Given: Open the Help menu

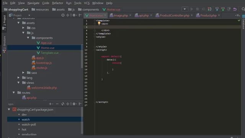Looking at the screenshot, I should pyautogui.click(x=109, y=3).
